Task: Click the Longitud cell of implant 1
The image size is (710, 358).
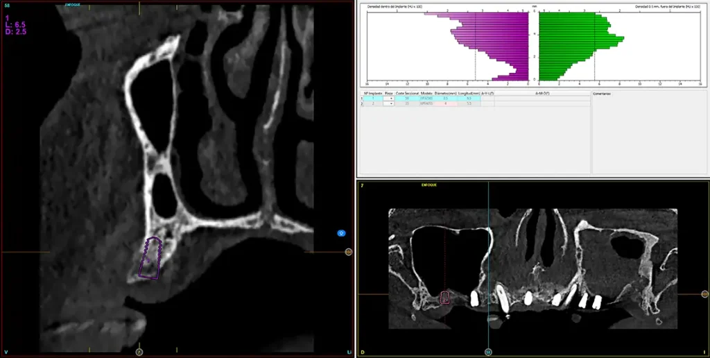Action: pos(469,99)
